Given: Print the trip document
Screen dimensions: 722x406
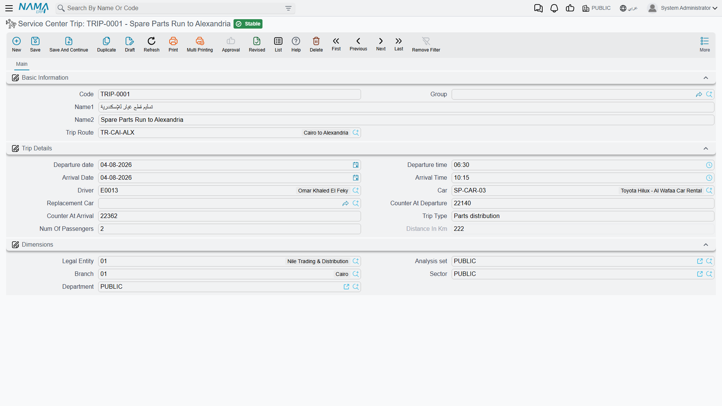Looking at the screenshot, I should [173, 44].
